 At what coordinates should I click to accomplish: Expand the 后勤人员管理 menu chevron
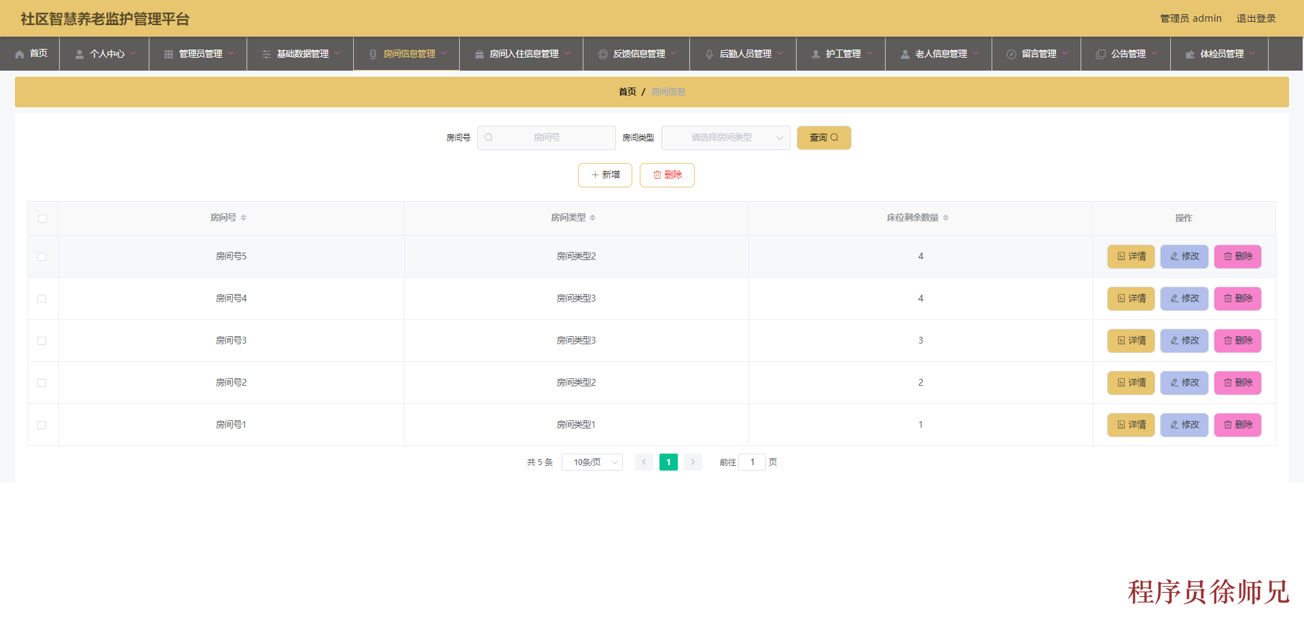pos(780,54)
